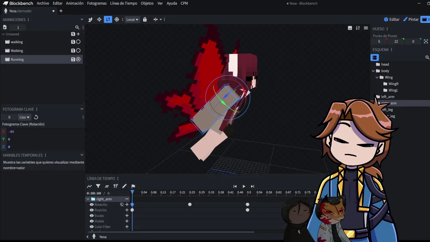Open the Liso interpolation dropdown

24,117
